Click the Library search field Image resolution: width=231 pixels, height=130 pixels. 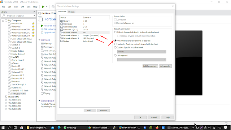18,16
